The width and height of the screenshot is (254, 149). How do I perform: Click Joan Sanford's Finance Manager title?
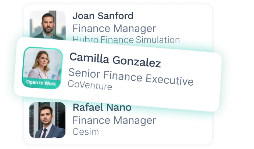tap(114, 28)
